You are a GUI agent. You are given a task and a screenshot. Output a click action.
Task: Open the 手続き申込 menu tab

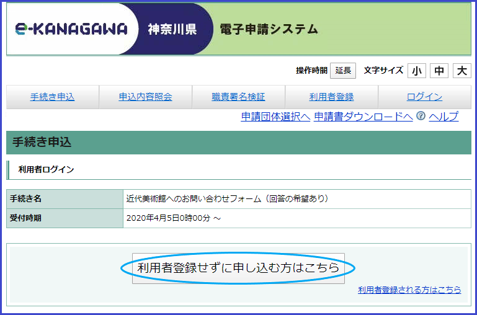(x=52, y=97)
